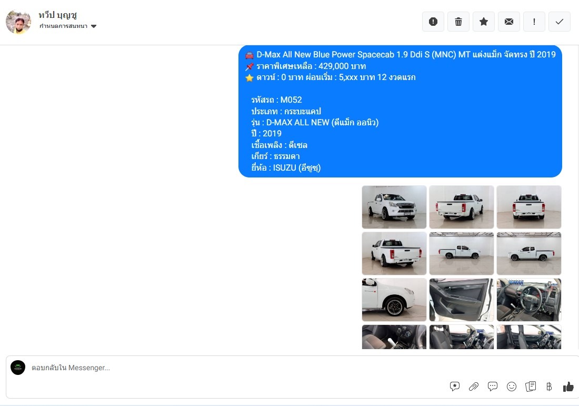Open front seats interior photo in bottom row
The width and height of the screenshot is (579, 406).
461,337
